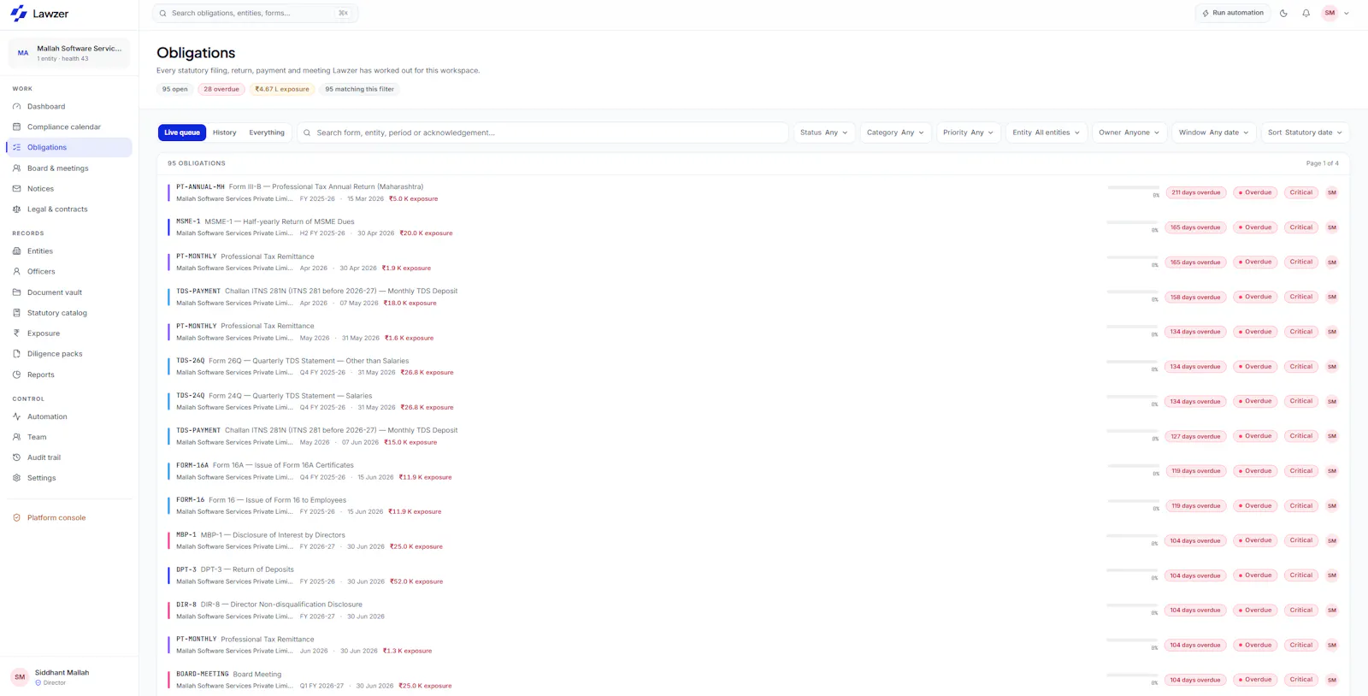Switch to the Everything tab

[x=267, y=133]
